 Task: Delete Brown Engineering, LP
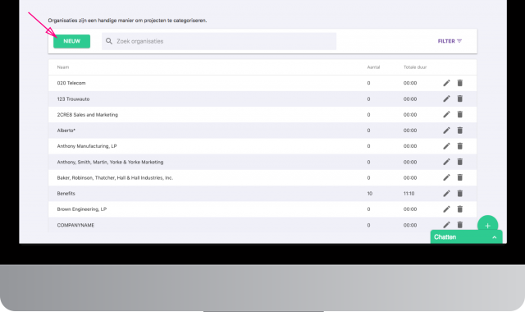(460, 209)
